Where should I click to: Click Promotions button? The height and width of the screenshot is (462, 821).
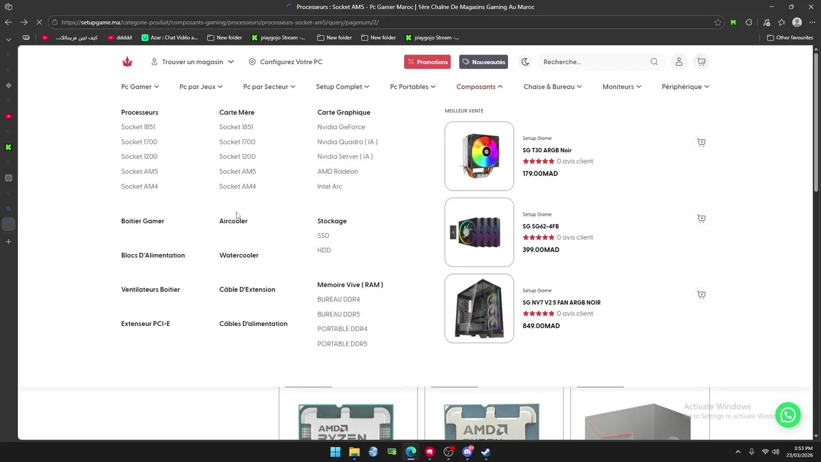427,62
